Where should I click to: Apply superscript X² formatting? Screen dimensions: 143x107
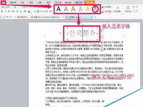click(x=17, y=11)
